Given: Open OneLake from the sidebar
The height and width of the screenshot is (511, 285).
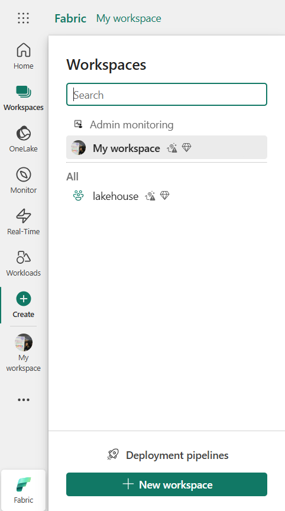Looking at the screenshot, I should point(24,139).
